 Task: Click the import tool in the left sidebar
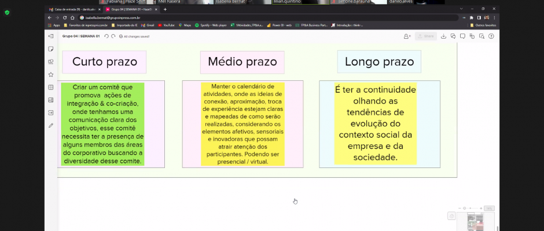51,113
